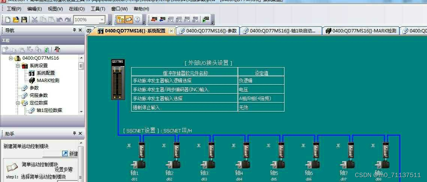Cut selection with scissors icon

(34, 19)
